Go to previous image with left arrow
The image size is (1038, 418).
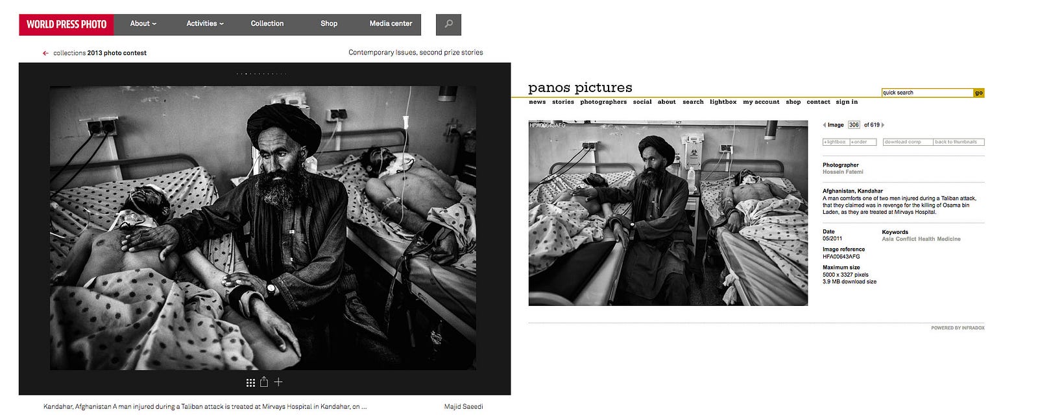(x=825, y=125)
